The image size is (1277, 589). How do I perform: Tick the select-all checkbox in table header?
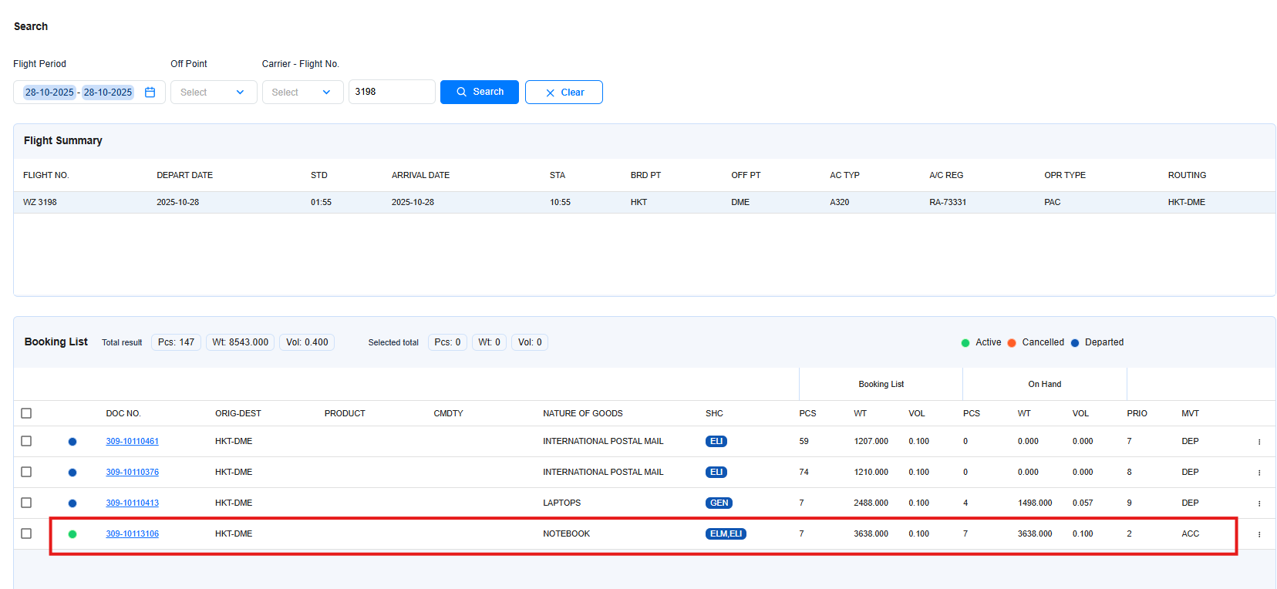(x=26, y=413)
